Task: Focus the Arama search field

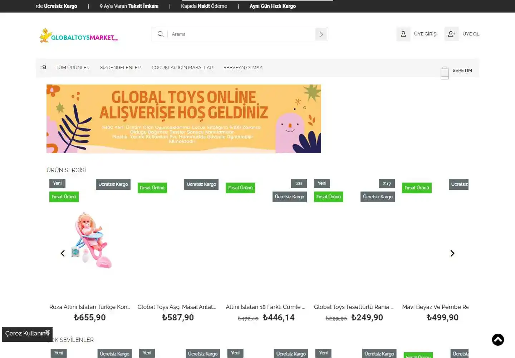Action: tap(241, 34)
